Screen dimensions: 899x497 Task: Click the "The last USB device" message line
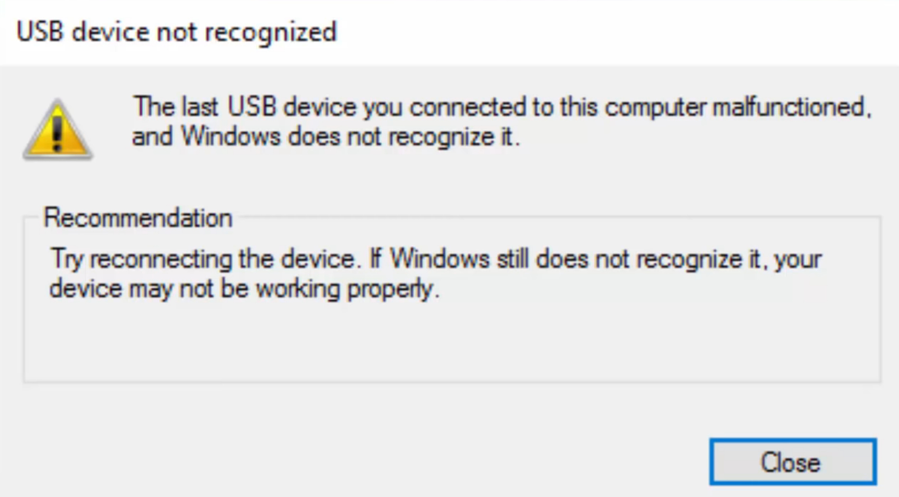(x=502, y=106)
